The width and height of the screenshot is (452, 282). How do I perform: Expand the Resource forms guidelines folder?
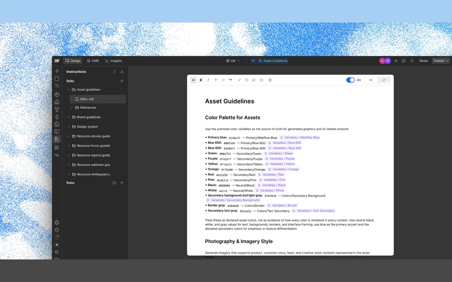(x=69, y=146)
